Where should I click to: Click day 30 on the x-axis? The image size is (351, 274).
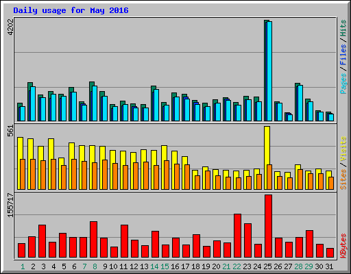click(x=319, y=266)
